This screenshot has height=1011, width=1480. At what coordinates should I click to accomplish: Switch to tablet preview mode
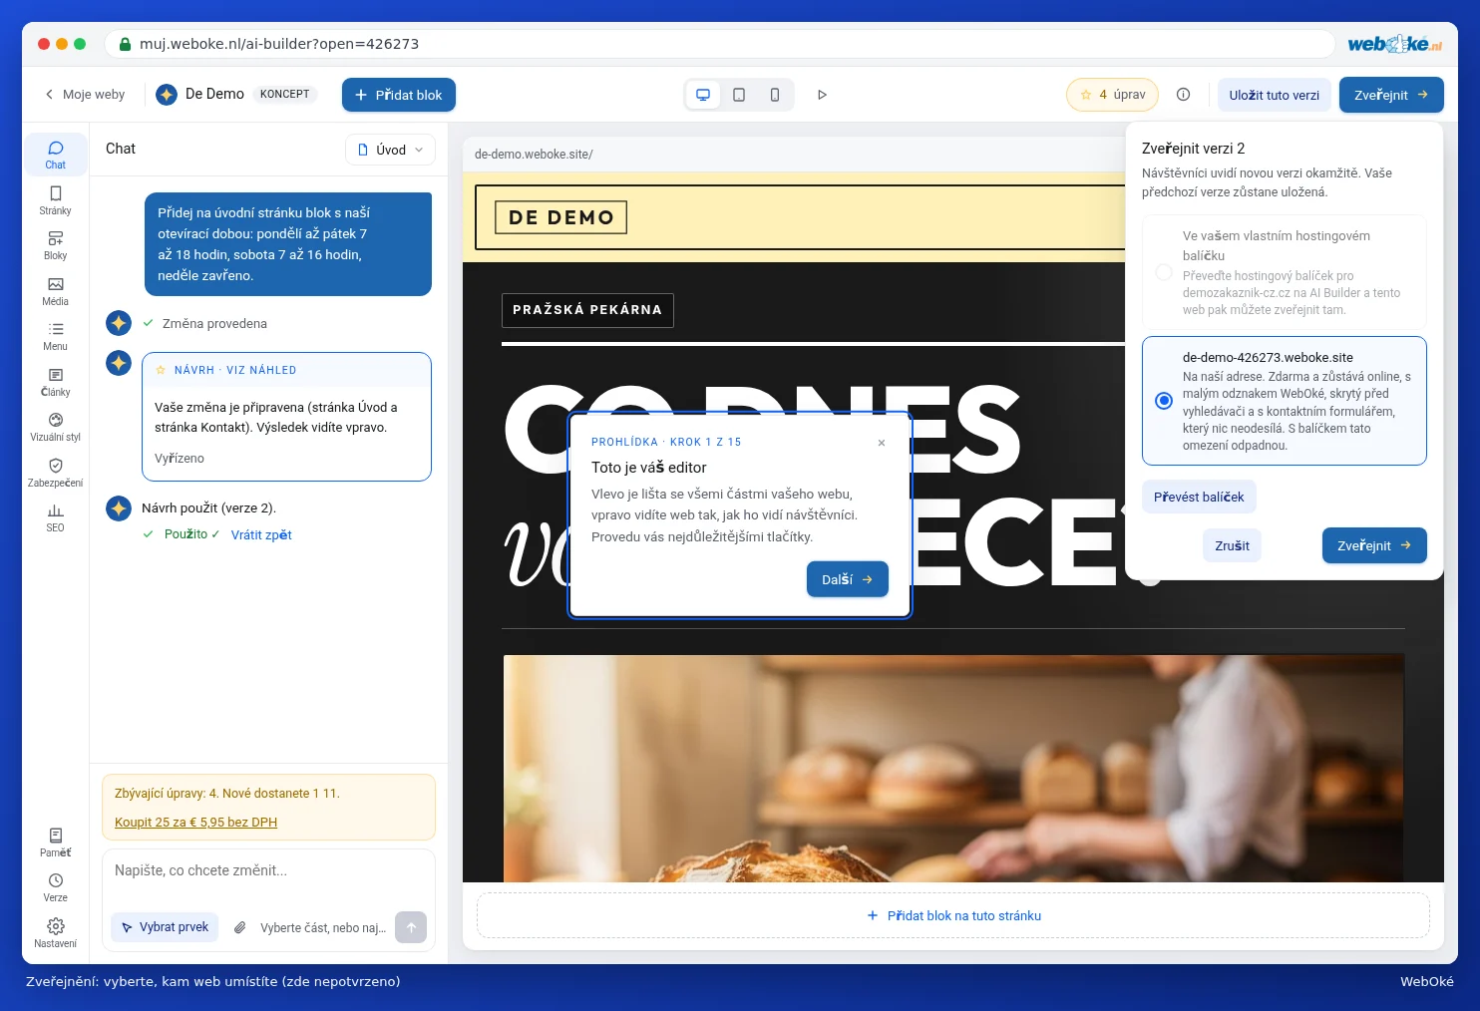click(x=739, y=95)
